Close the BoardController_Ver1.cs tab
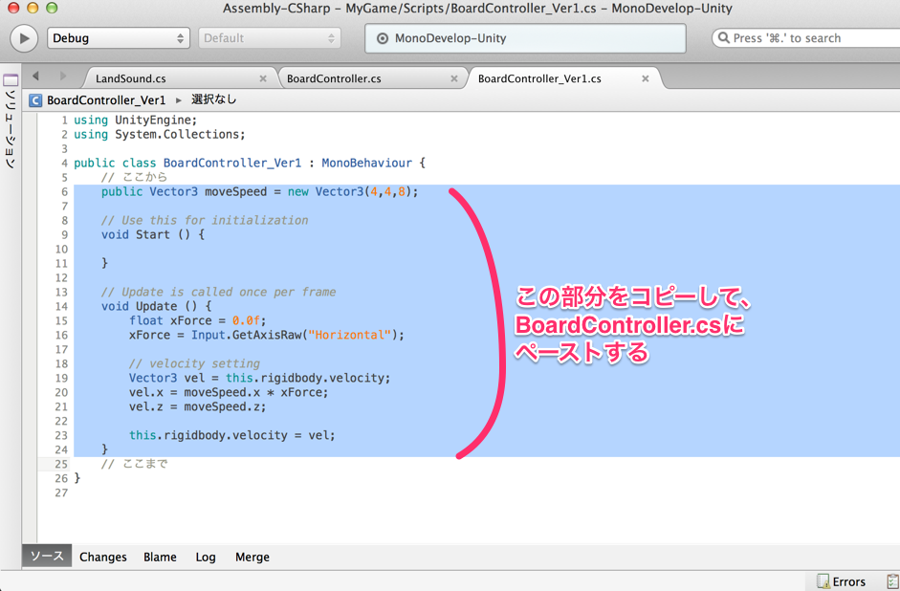Screen dimensions: 900x591 click(x=646, y=78)
